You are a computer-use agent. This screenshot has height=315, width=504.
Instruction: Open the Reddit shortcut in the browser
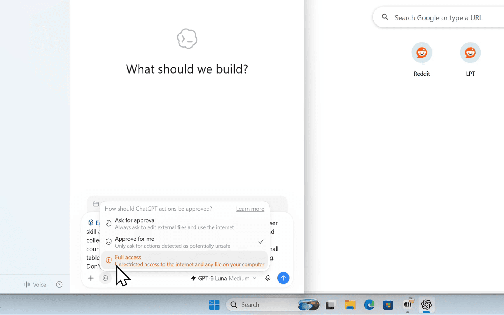422,60
